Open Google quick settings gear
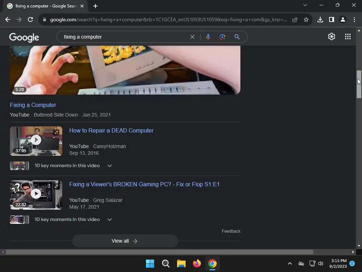Image resolution: width=362 pixels, height=272 pixels. (332, 36)
